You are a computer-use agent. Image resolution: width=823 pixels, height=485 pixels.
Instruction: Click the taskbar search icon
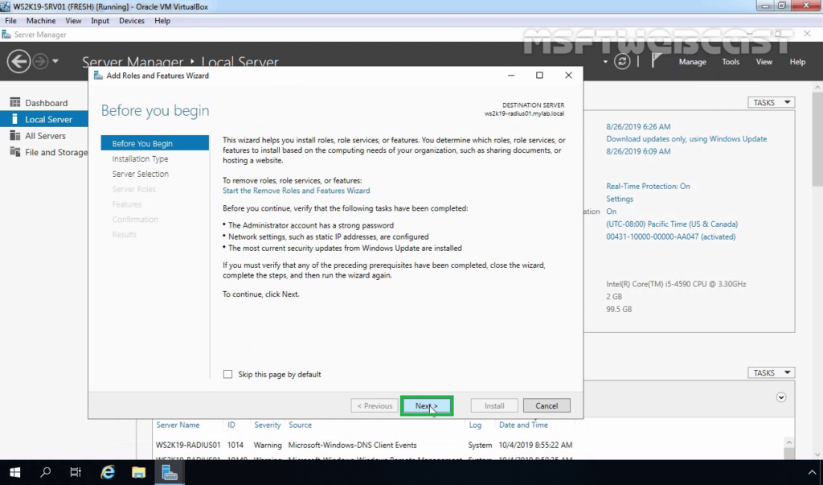click(46, 472)
